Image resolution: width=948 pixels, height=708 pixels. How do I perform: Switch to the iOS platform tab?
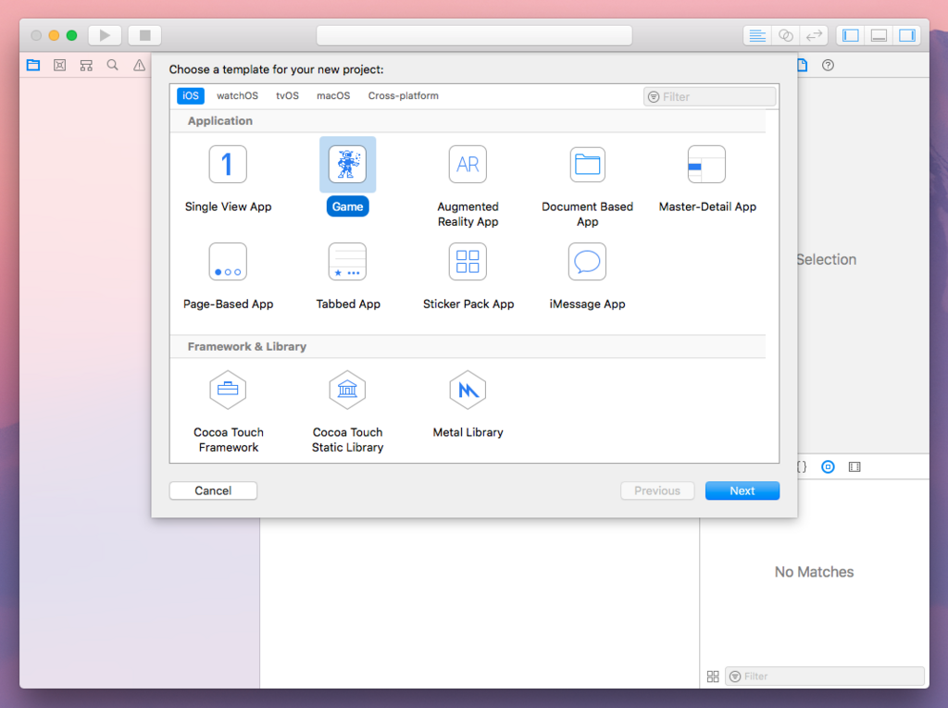point(191,95)
